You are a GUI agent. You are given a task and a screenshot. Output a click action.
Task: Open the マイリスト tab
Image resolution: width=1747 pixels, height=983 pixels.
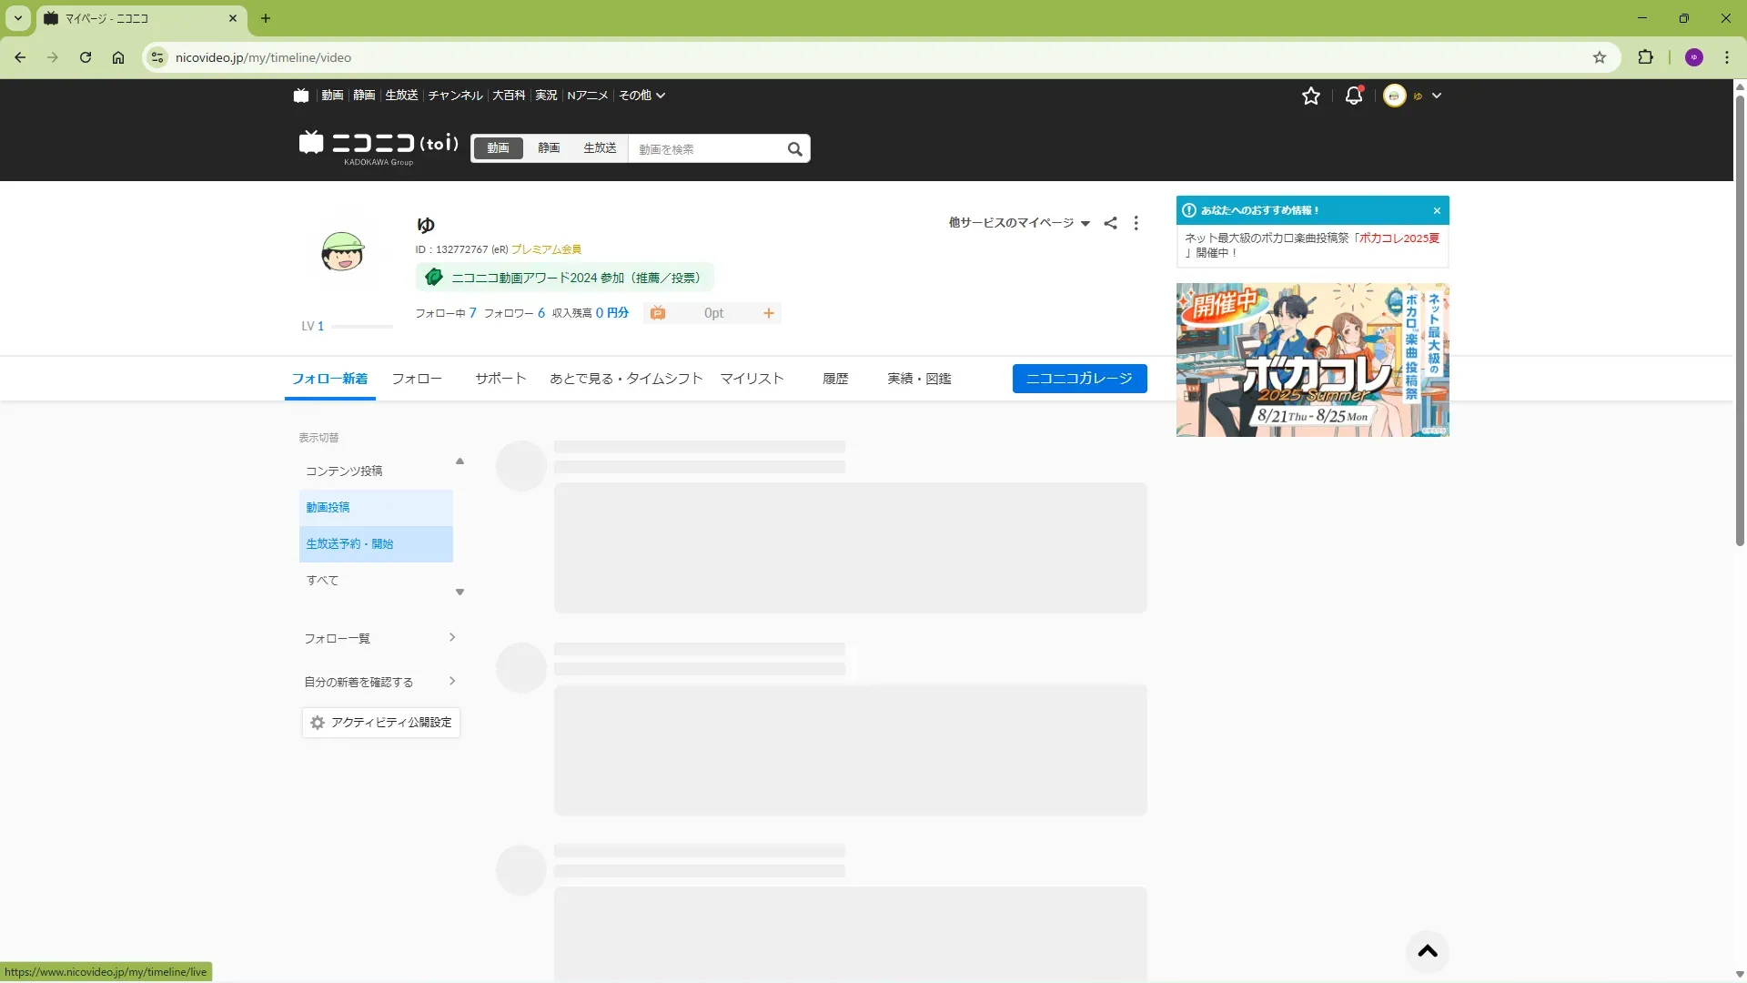tap(752, 379)
